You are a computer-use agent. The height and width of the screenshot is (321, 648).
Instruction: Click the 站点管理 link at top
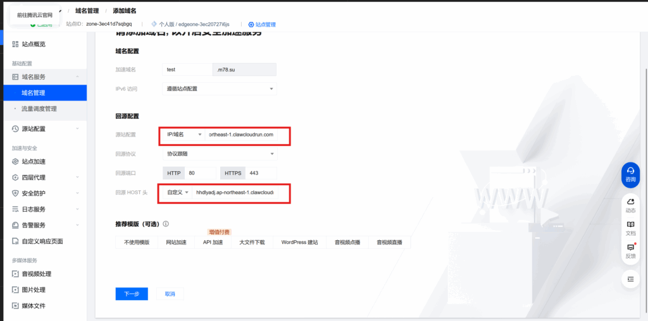pyautogui.click(x=262, y=25)
